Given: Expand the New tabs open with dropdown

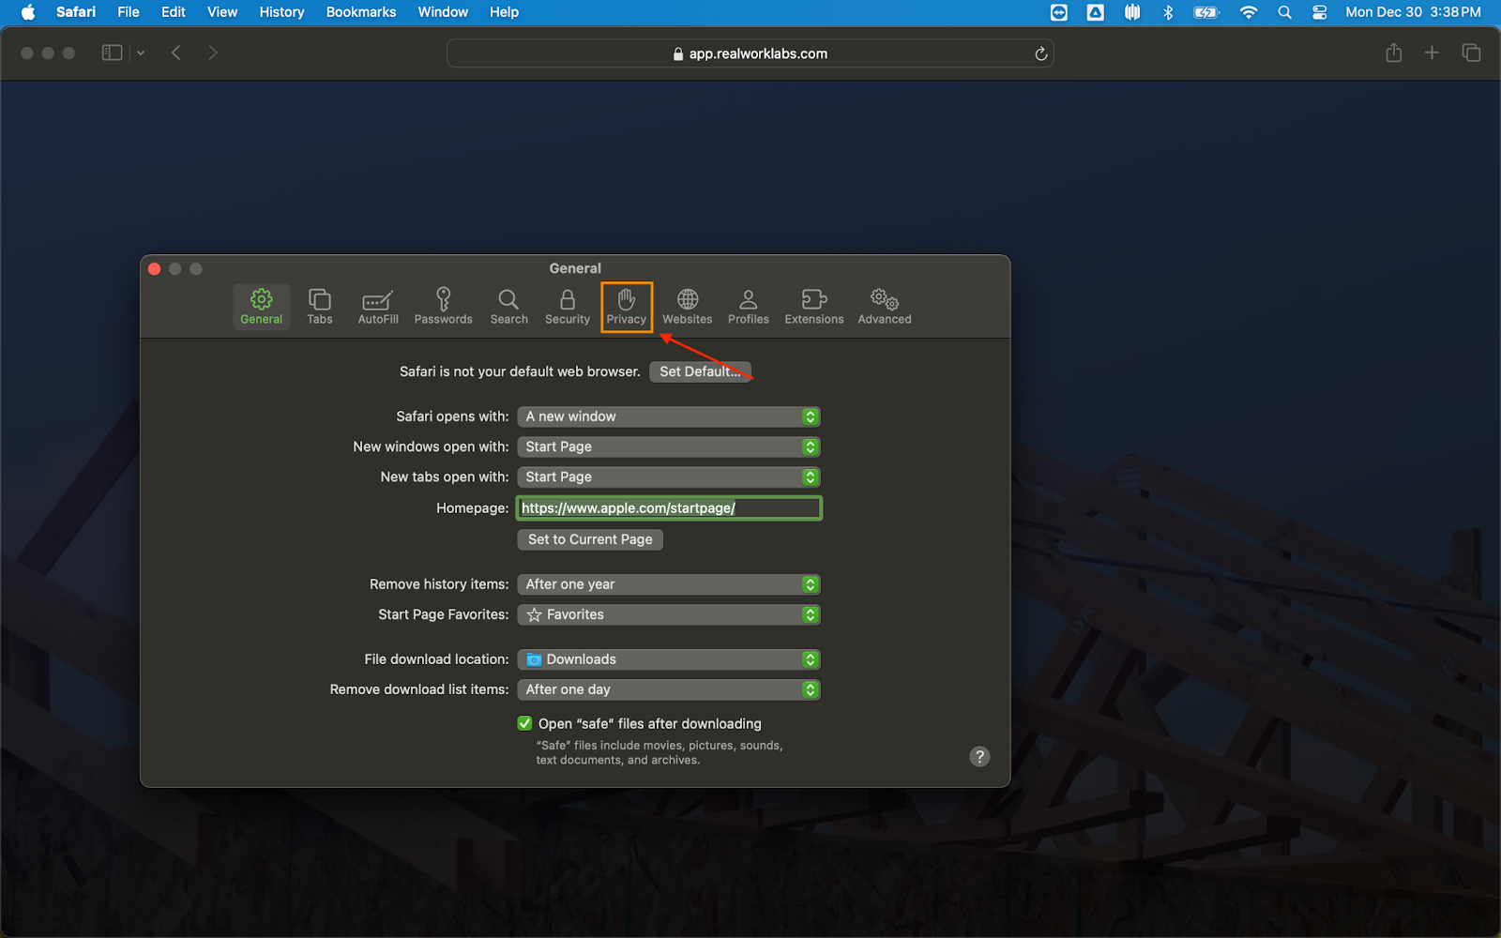Looking at the screenshot, I should coord(669,477).
